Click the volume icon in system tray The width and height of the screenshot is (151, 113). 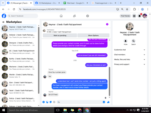(131, 110)
